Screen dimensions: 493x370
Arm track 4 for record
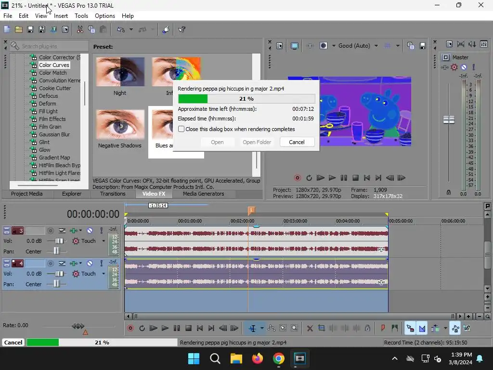(50, 264)
